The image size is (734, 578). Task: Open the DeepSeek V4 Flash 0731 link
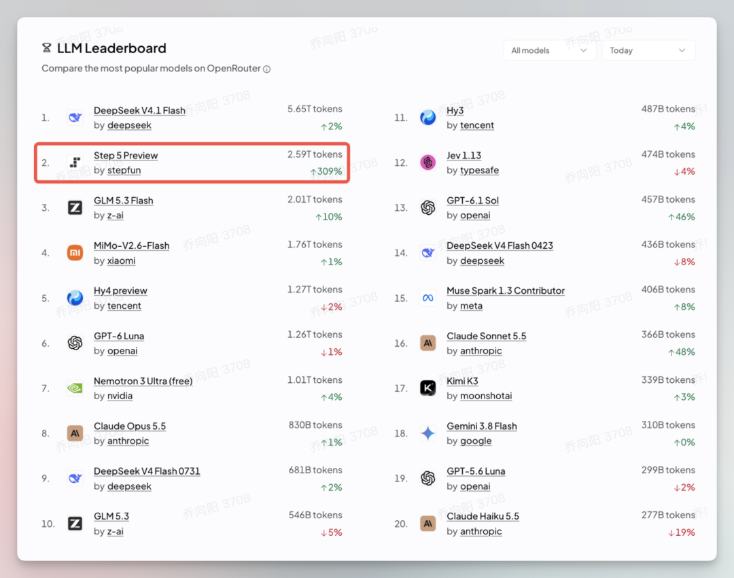point(147,471)
